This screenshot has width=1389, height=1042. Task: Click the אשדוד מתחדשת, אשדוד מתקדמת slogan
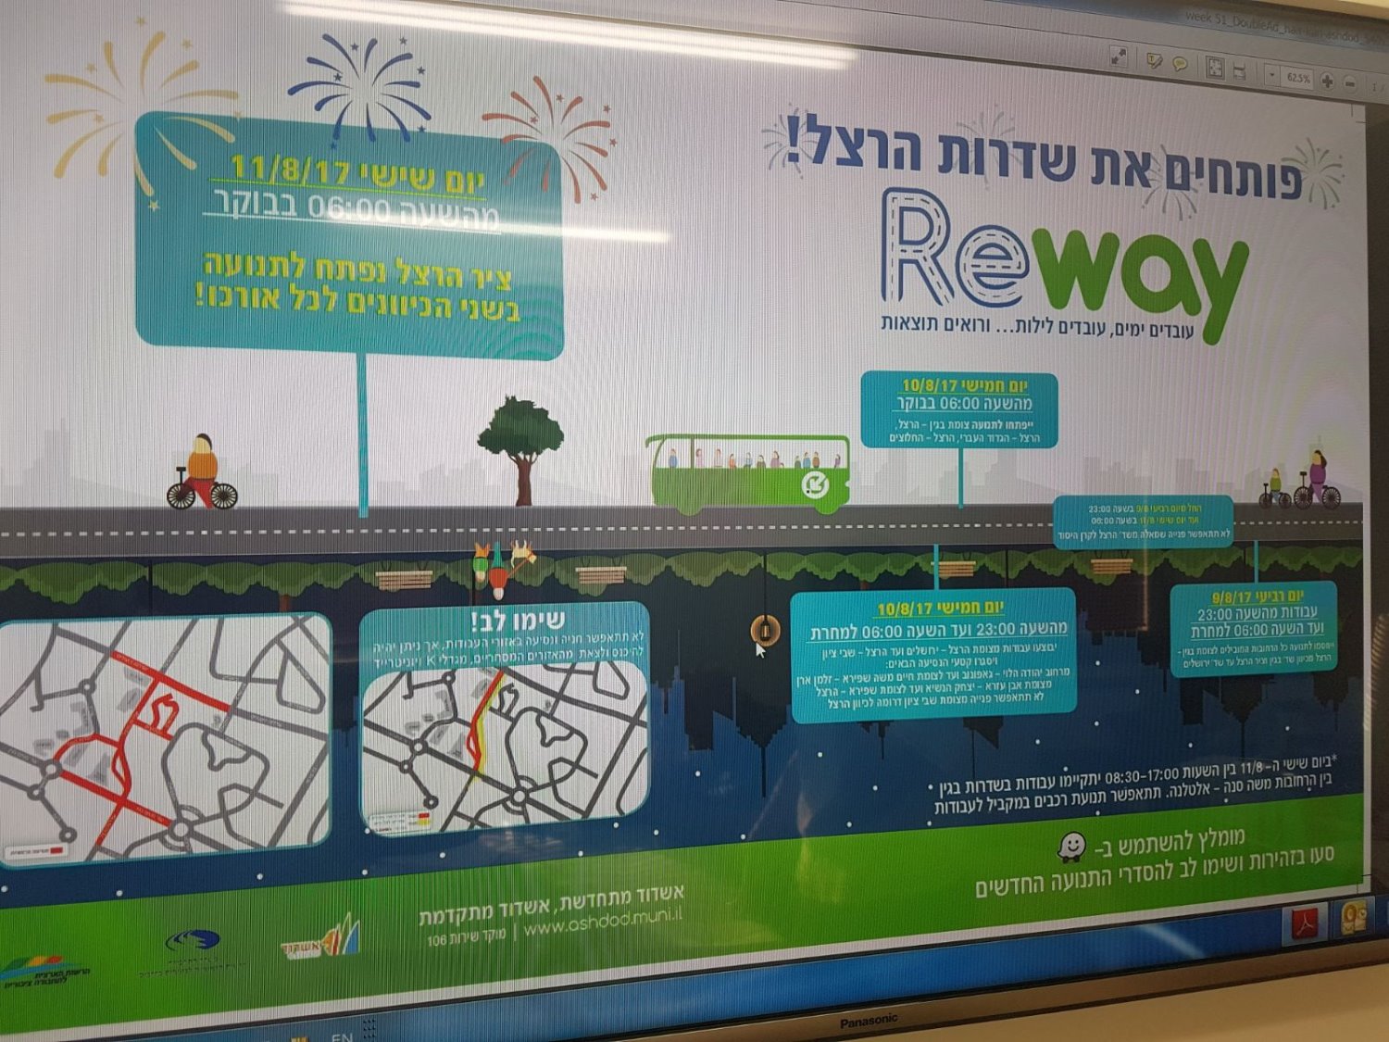point(551,903)
